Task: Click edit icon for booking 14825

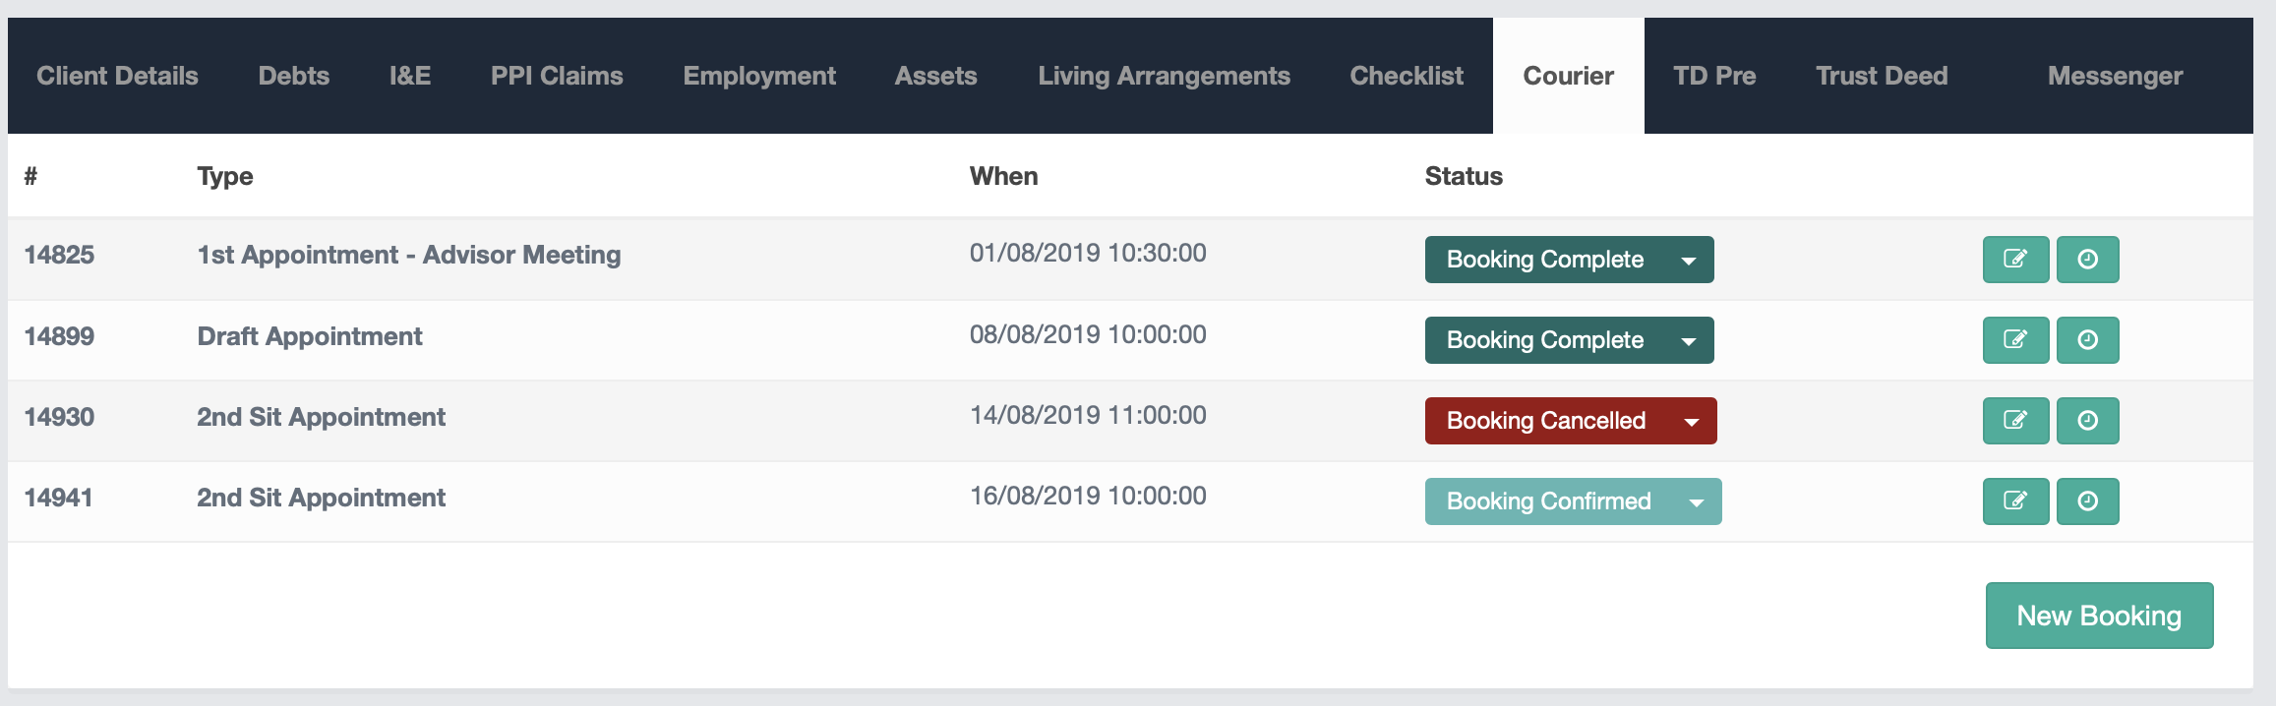Action: click(2015, 260)
